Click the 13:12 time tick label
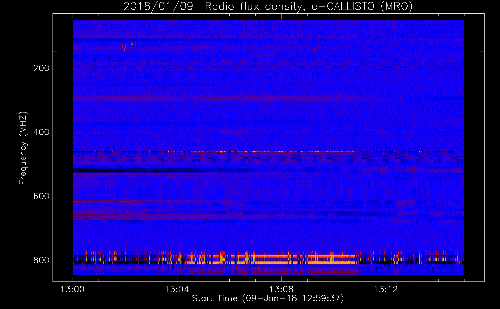Viewport: 500px width, 309px height. click(x=386, y=290)
